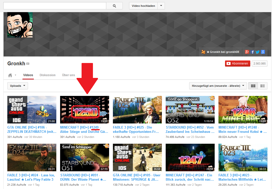Click the verified badge next to Gronkh
This screenshot has width=272, height=189.
click(28, 64)
